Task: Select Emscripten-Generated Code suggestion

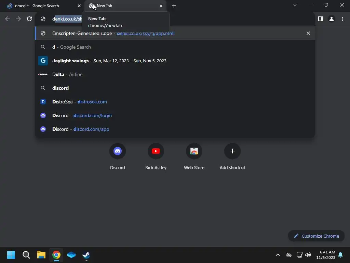Action: coord(175,33)
